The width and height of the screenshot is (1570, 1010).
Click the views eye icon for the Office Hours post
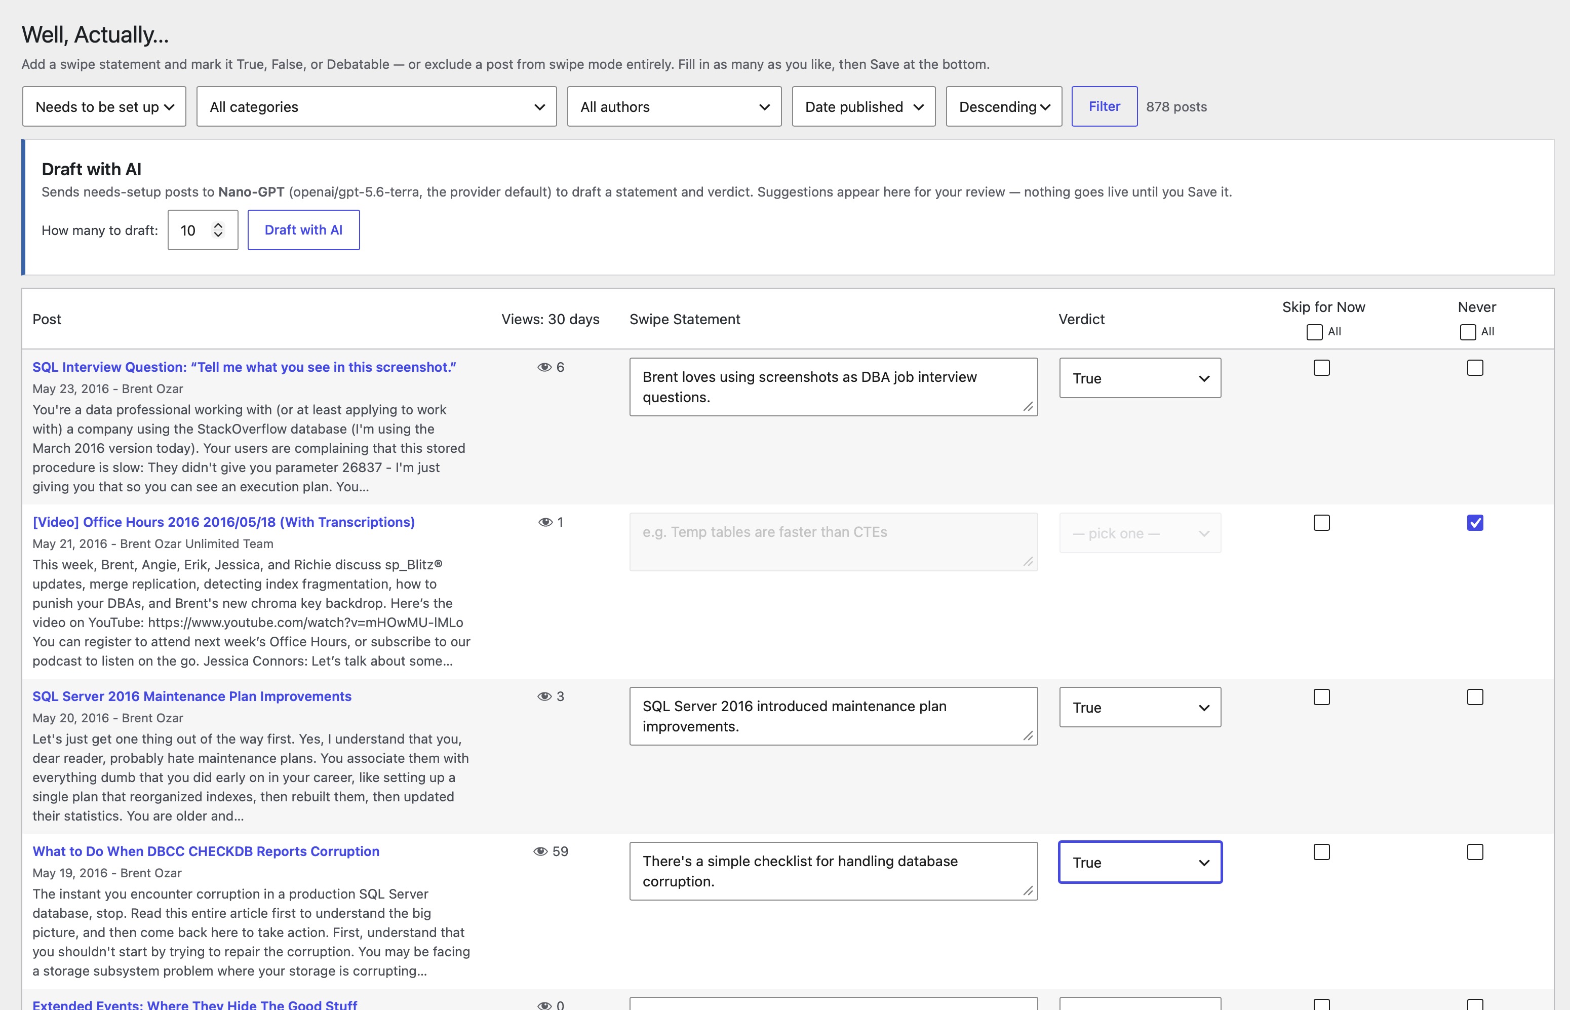(545, 522)
